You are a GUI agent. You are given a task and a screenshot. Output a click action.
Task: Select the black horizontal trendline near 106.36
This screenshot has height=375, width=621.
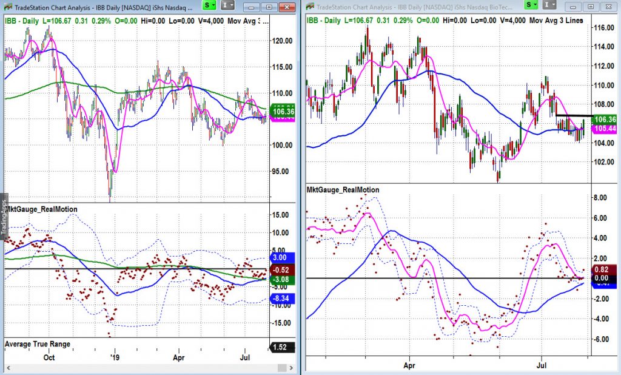[x=573, y=115]
